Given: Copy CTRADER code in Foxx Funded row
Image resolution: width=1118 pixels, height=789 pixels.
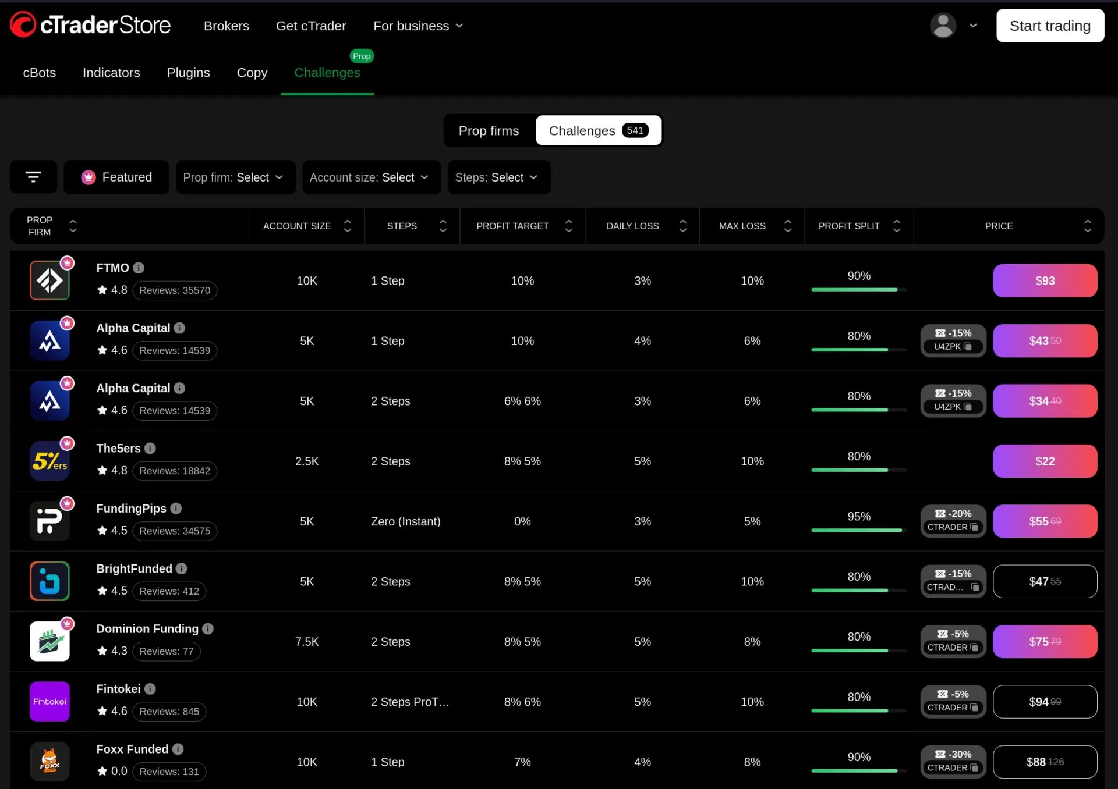Looking at the screenshot, I should point(974,768).
